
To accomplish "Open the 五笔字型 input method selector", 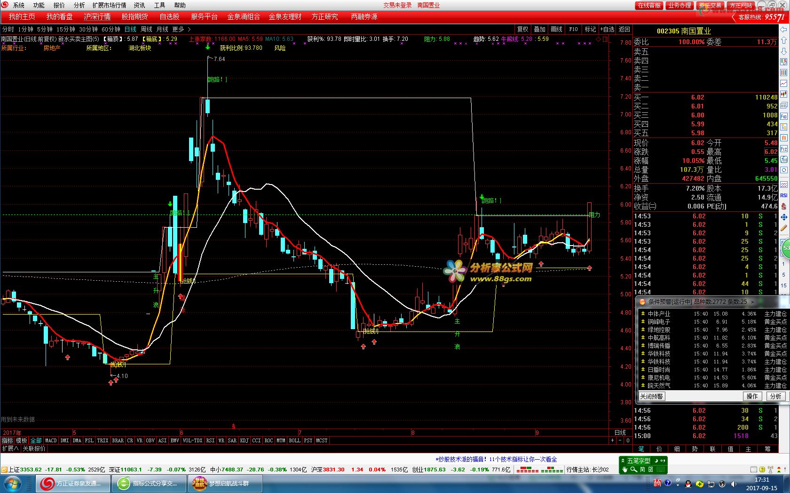I will point(639,461).
